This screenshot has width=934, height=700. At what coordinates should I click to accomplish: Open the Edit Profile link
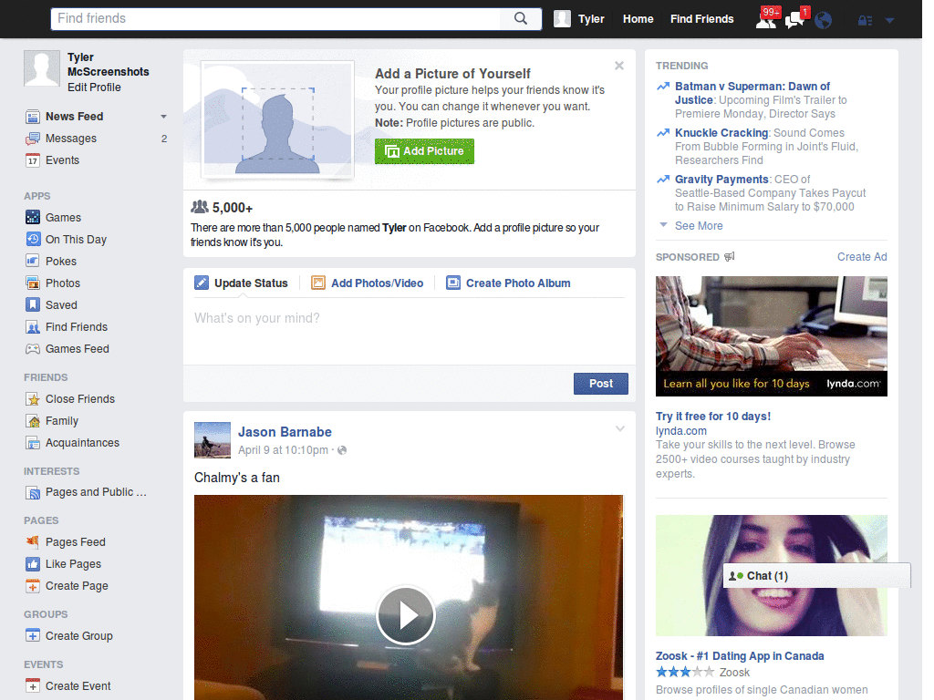94,87
